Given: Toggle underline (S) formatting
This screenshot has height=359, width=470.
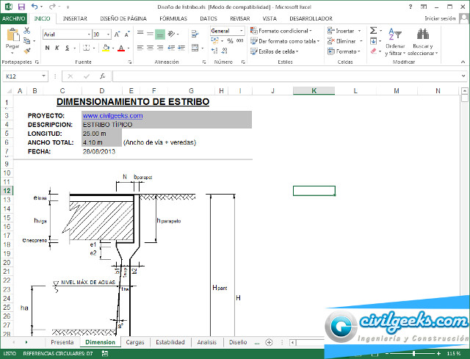Looking at the screenshot, I should coord(67,48).
